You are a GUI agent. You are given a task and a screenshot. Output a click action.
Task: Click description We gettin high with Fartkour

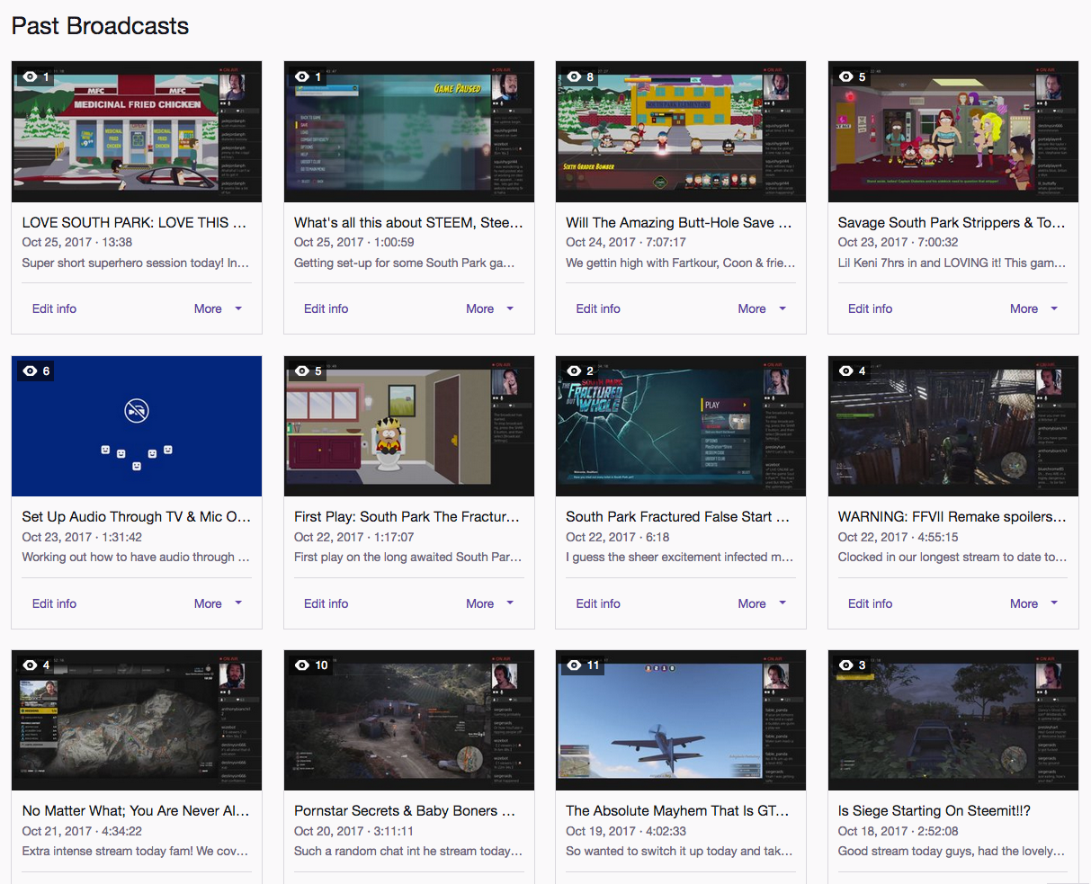681,263
